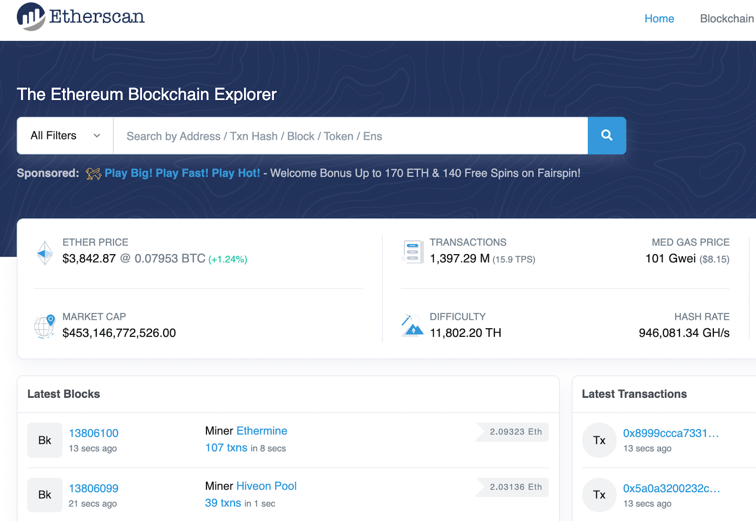Click the Fairspin sponsored ad icon
This screenshot has width=756, height=521.
(94, 173)
